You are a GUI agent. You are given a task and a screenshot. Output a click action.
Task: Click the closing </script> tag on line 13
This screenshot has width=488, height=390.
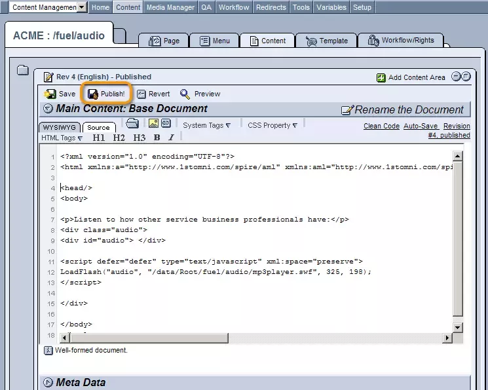tap(81, 283)
